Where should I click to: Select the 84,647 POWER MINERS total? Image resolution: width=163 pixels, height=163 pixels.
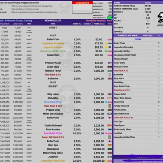pos(148,6)
